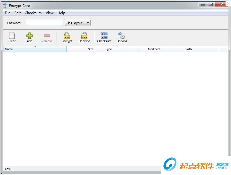Minimize the Encrypt Care window
Screen dimensions: 231x175
pyautogui.click(x=203, y=5)
